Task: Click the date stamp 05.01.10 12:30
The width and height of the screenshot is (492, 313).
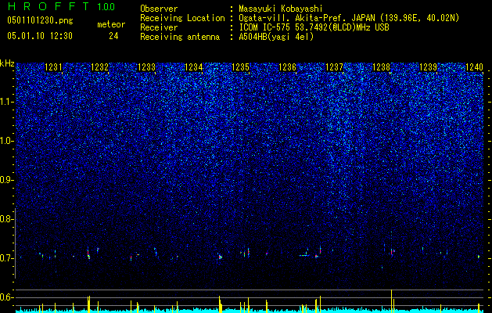Action: (x=40, y=36)
